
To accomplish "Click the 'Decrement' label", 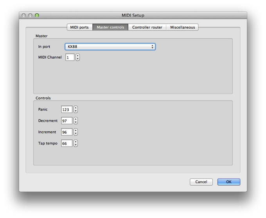I will point(48,121).
